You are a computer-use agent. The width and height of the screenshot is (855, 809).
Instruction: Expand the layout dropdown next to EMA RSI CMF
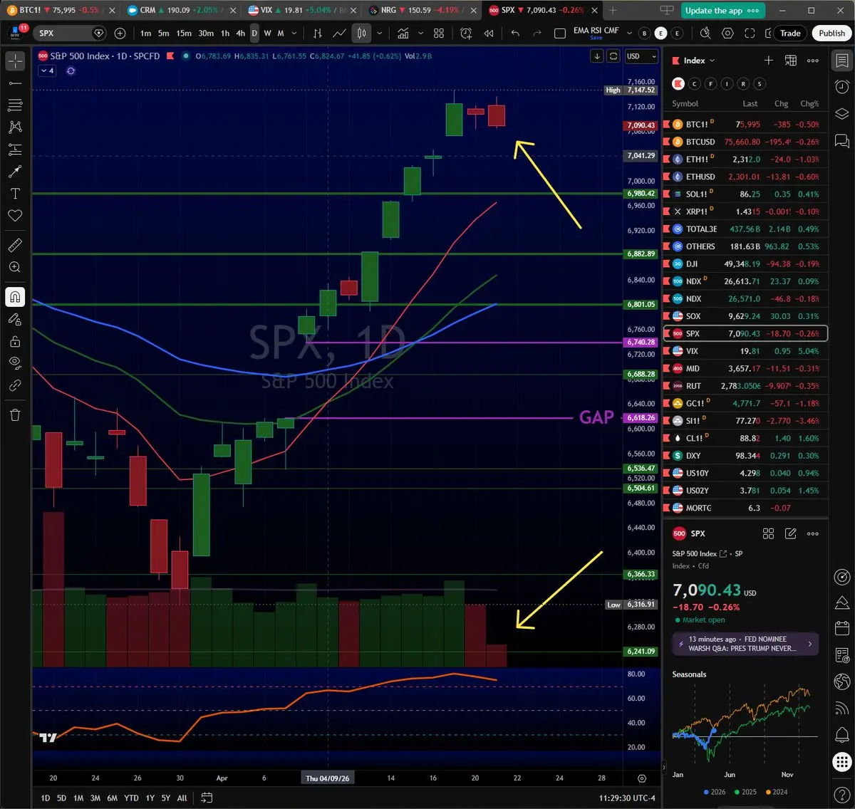[x=629, y=33]
